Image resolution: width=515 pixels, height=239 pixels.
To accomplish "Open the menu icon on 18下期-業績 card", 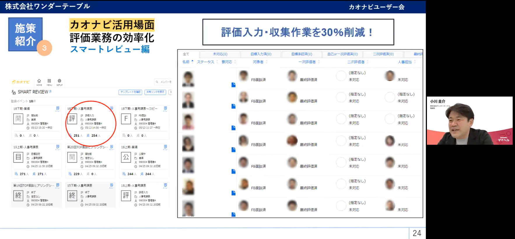I will [x=57, y=108].
